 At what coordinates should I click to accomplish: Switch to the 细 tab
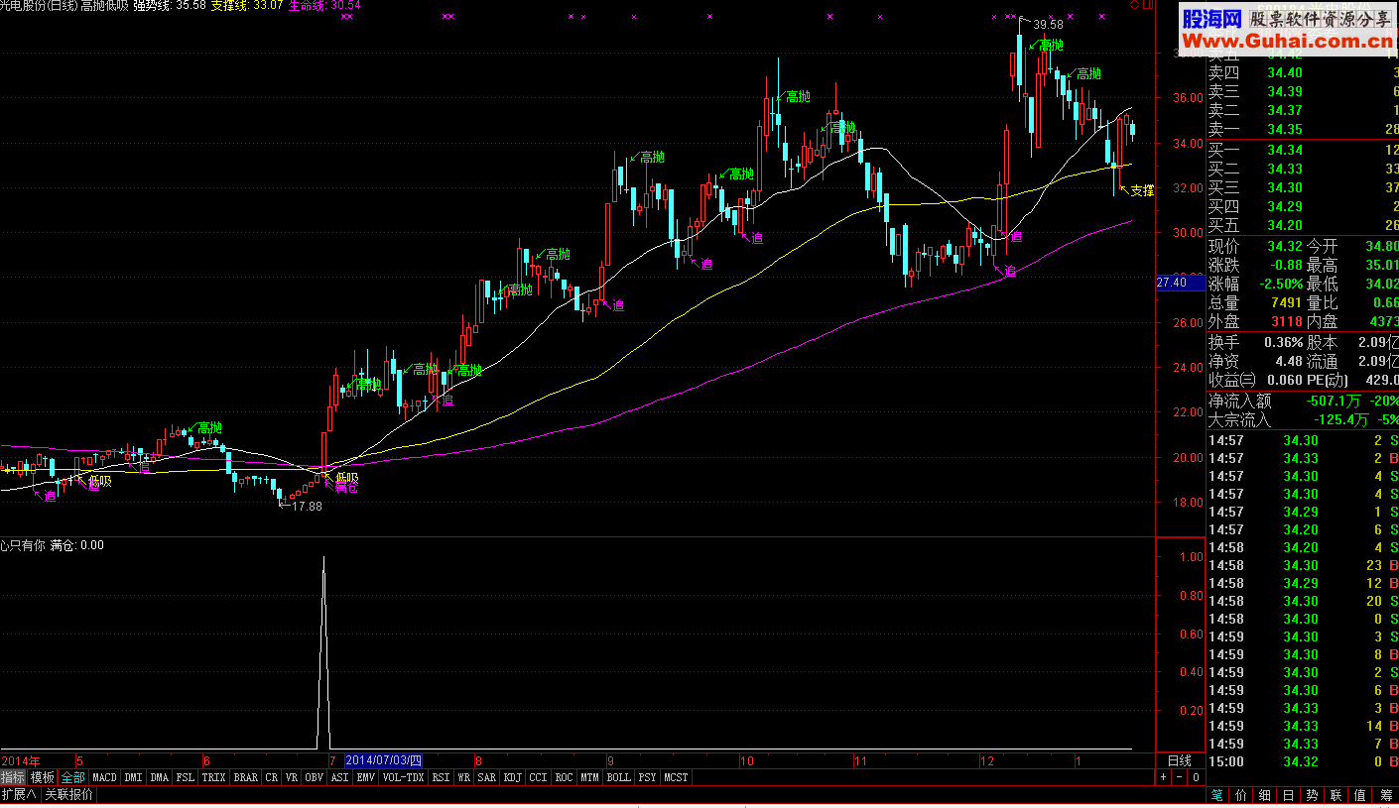tap(1265, 795)
